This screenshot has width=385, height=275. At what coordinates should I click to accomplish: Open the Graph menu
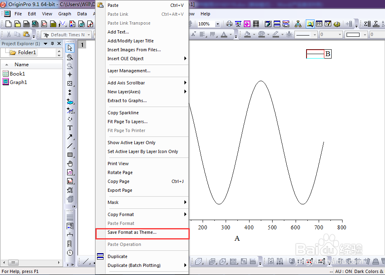pos(65,14)
